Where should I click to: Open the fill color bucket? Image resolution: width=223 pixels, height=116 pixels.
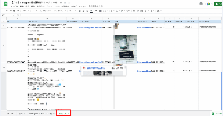pyautogui.click(x=96, y=11)
